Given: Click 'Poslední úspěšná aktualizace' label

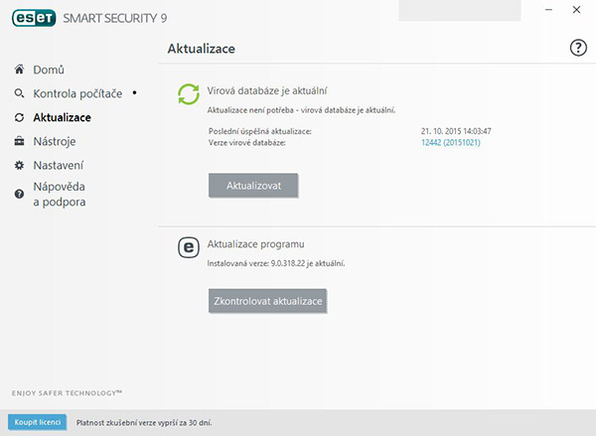Looking at the screenshot, I should pyautogui.click(x=260, y=131).
